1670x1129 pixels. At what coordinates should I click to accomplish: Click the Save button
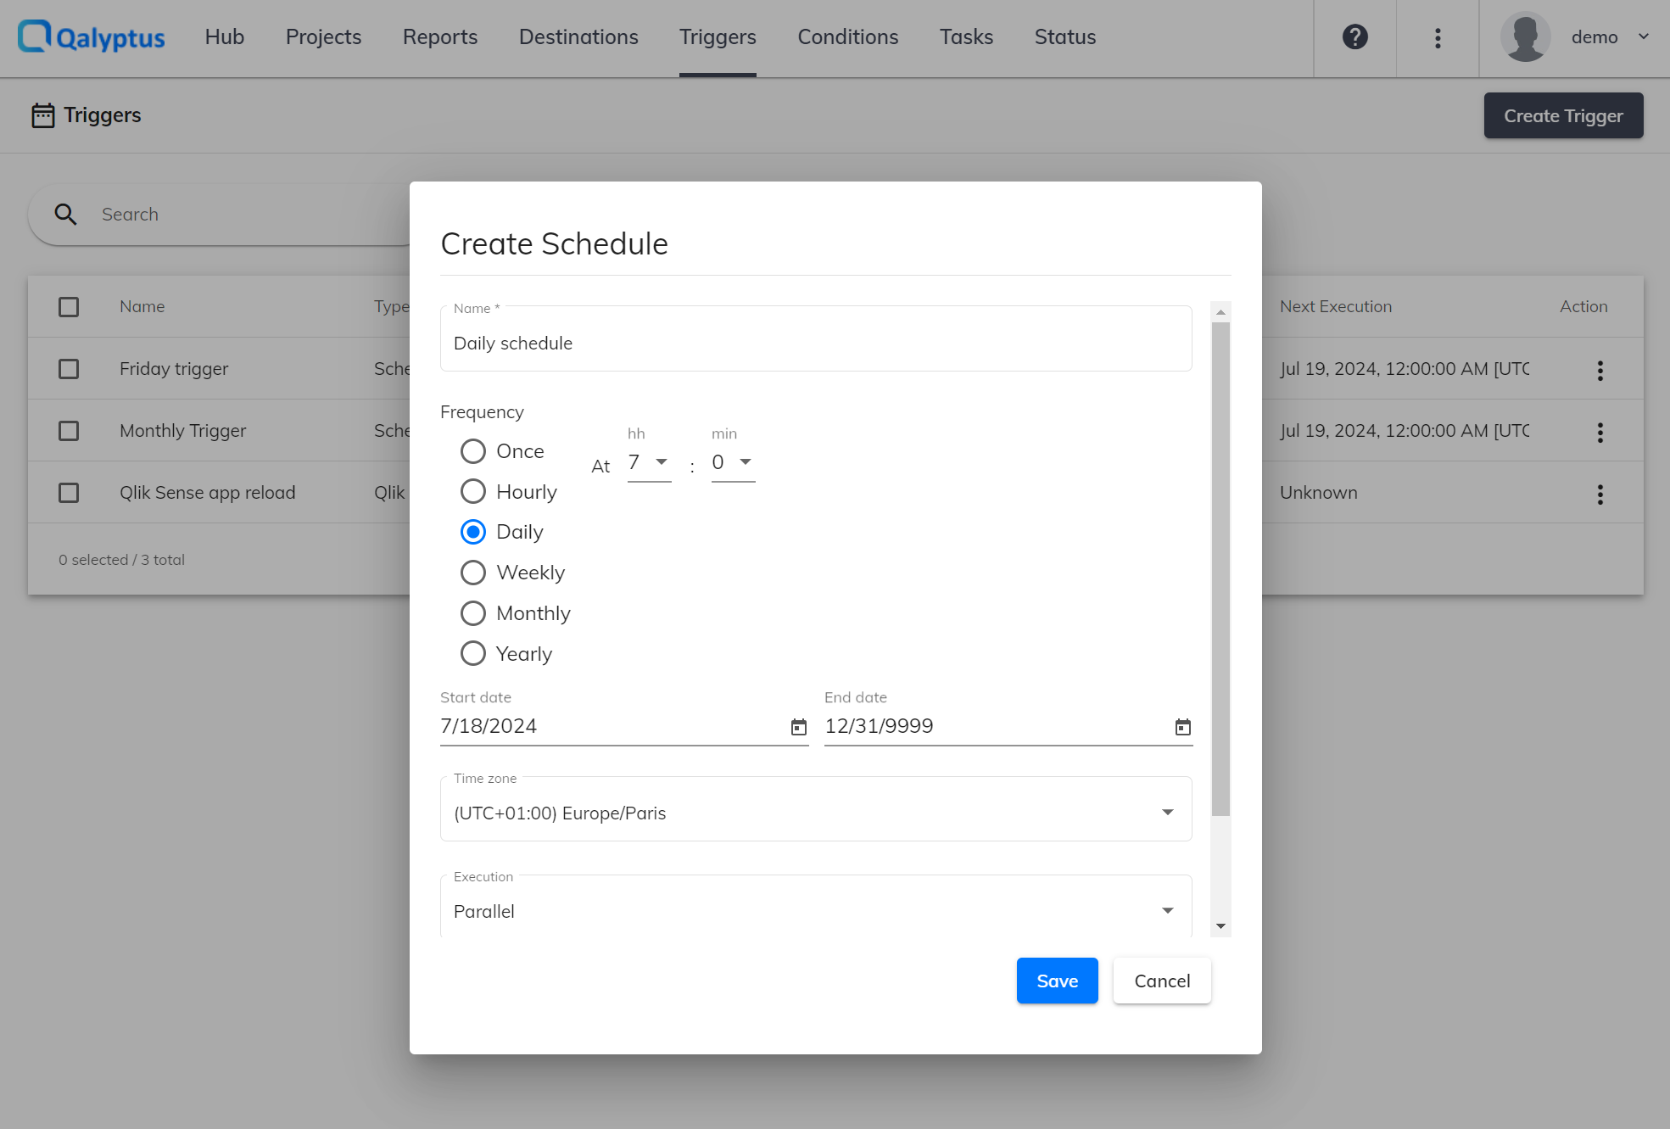[x=1058, y=981]
